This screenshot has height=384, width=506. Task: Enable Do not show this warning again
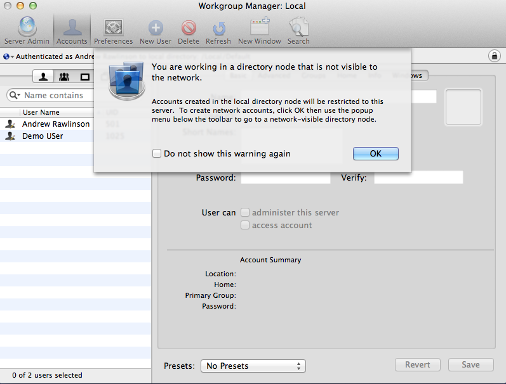click(157, 153)
